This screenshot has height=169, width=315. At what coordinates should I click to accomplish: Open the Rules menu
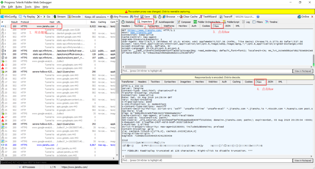[19, 7]
